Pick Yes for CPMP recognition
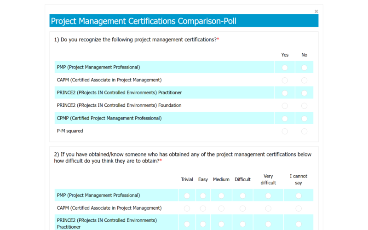 point(285,119)
